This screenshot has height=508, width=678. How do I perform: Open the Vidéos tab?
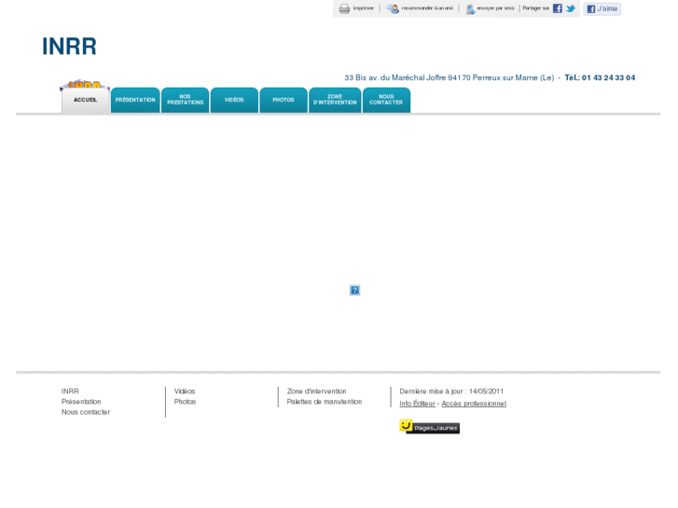[234, 100]
